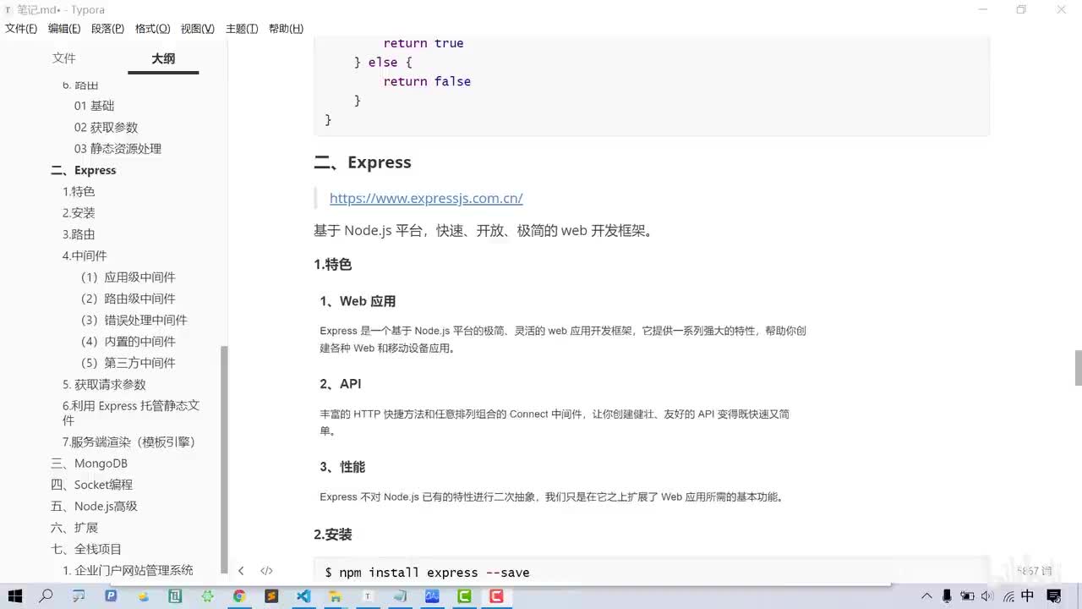
Task: Open the 帮助(H) menu
Action: click(x=286, y=29)
